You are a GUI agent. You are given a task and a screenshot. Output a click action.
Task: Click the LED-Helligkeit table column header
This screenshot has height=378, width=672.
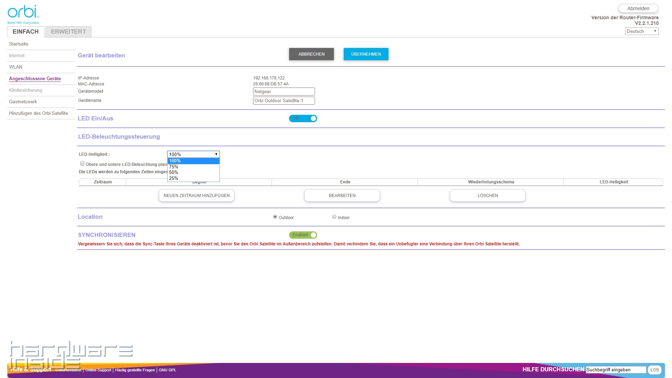[614, 182]
